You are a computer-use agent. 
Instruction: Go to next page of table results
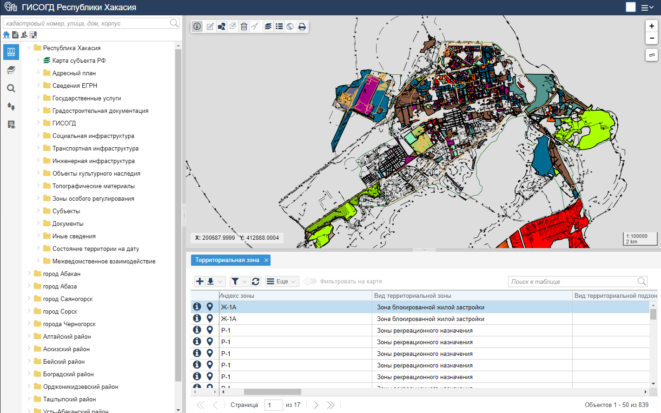316,405
